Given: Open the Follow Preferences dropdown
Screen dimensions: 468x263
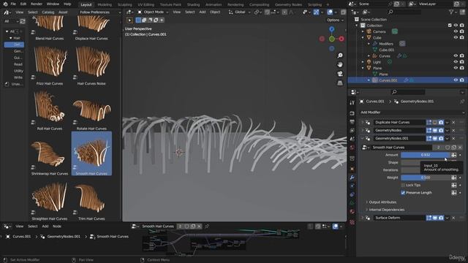Looking at the screenshot, I should [99, 12].
